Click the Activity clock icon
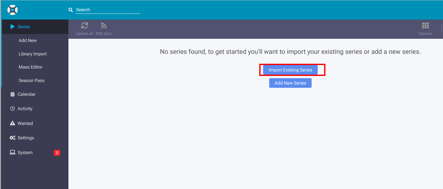This screenshot has width=443, height=189. pos(13,109)
